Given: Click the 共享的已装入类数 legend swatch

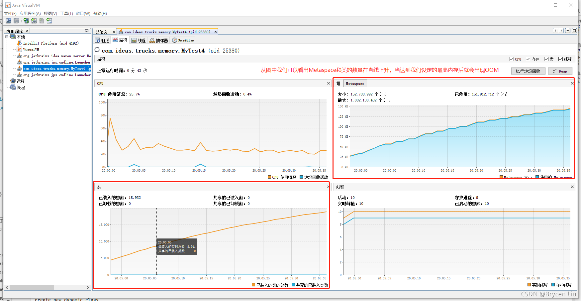Looking at the screenshot, I should pos(293,285).
